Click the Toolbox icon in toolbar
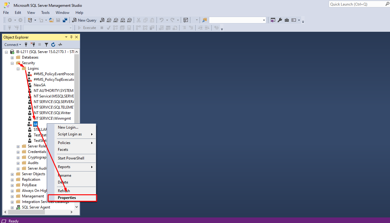The width and height of the screenshot is (390, 223). click(287, 20)
